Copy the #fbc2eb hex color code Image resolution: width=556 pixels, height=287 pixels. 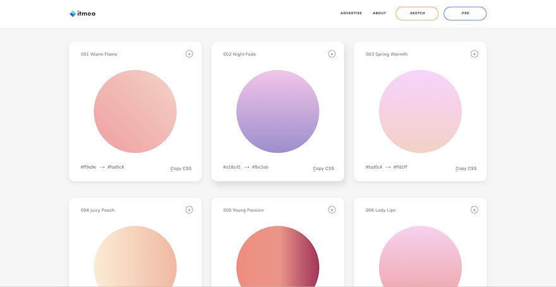pos(260,167)
